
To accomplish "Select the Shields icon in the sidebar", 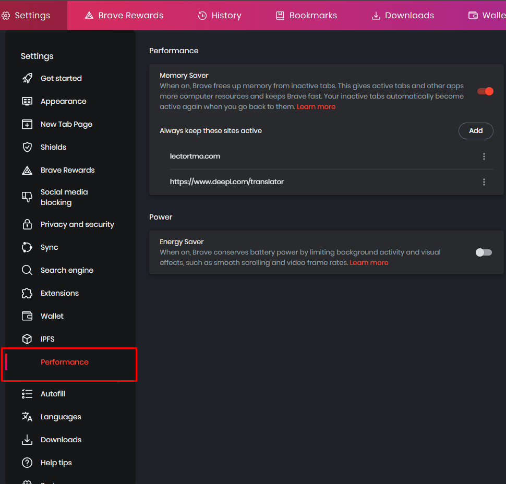I will coord(27,147).
